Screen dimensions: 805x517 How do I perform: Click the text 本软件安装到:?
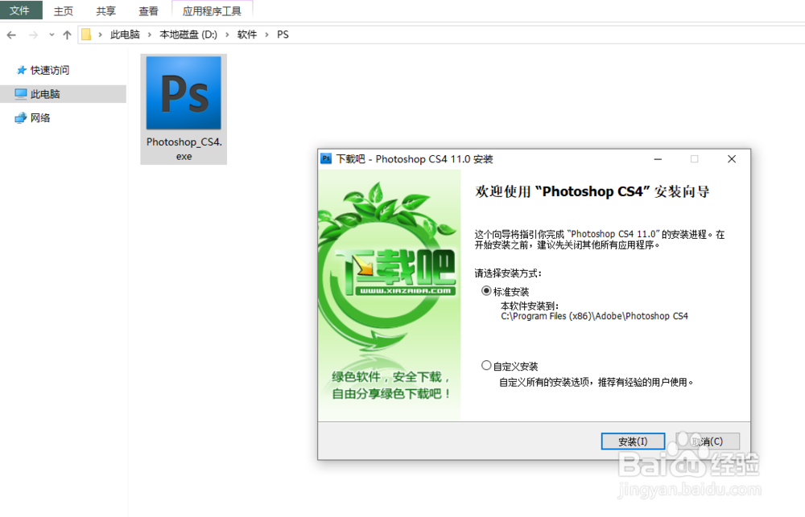(x=530, y=306)
